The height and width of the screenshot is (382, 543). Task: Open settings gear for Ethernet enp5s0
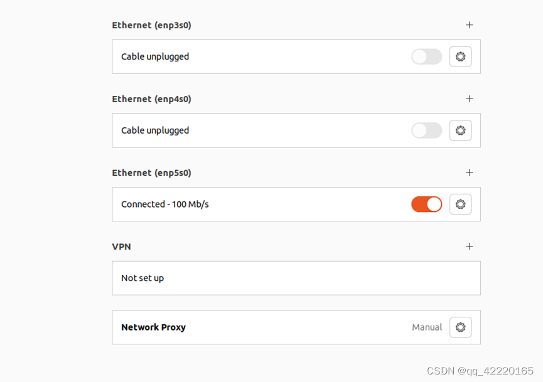point(460,204)
